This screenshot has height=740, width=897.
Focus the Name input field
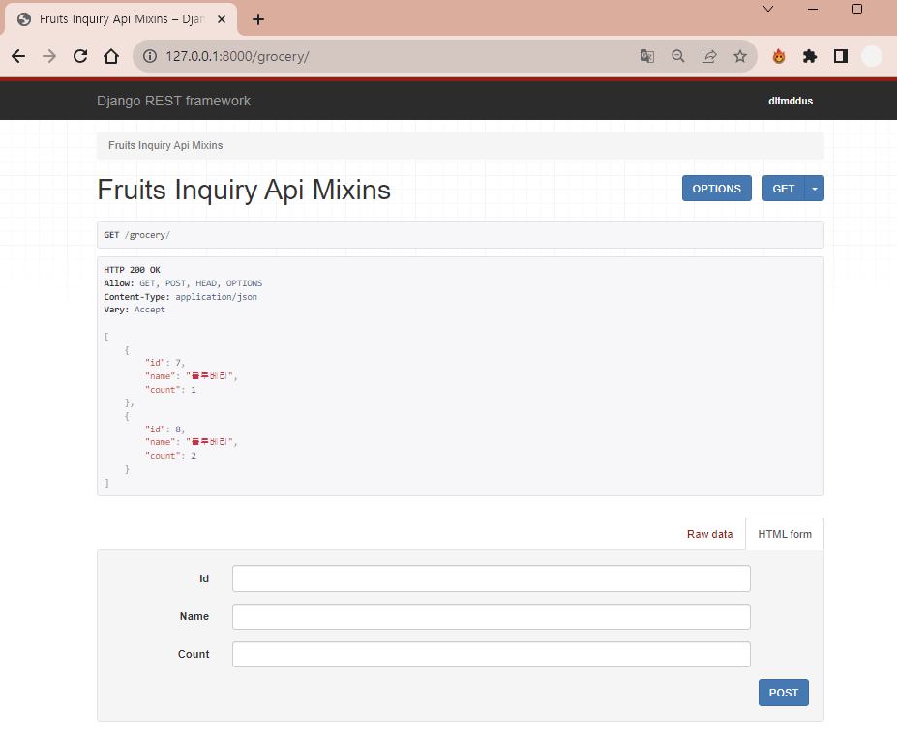tap(491, 616)
